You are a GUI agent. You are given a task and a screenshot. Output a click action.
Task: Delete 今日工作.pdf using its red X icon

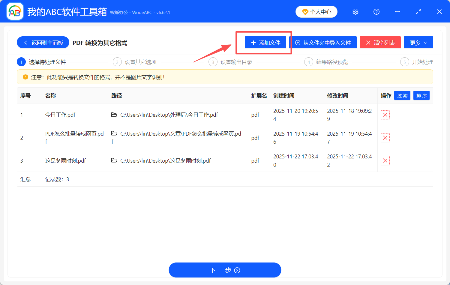coord(385,115)
